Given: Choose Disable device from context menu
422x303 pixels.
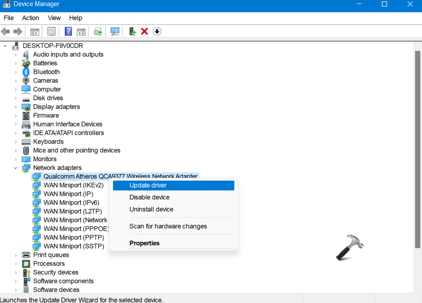Looking at the screenshot, I should (x=174, y=197).
